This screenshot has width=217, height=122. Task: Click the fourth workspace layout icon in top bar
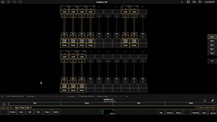[x=20, y=2]
